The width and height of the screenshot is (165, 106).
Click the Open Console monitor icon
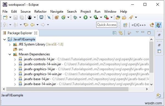tap(41, 17)
